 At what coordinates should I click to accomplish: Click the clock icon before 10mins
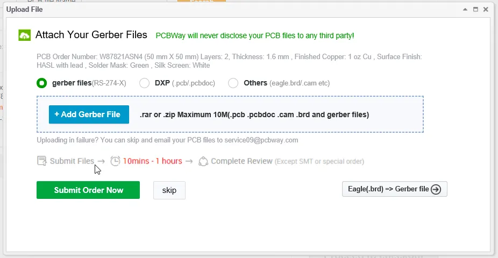pos(115,161)
